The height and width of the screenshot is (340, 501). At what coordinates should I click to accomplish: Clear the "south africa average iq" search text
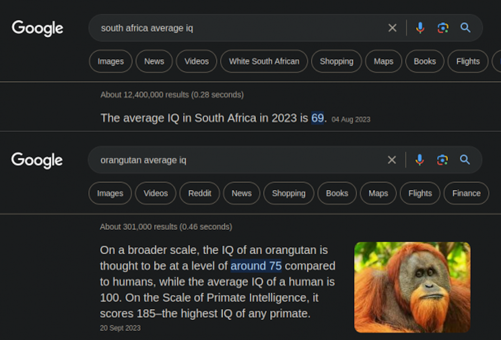click(392, 28)
